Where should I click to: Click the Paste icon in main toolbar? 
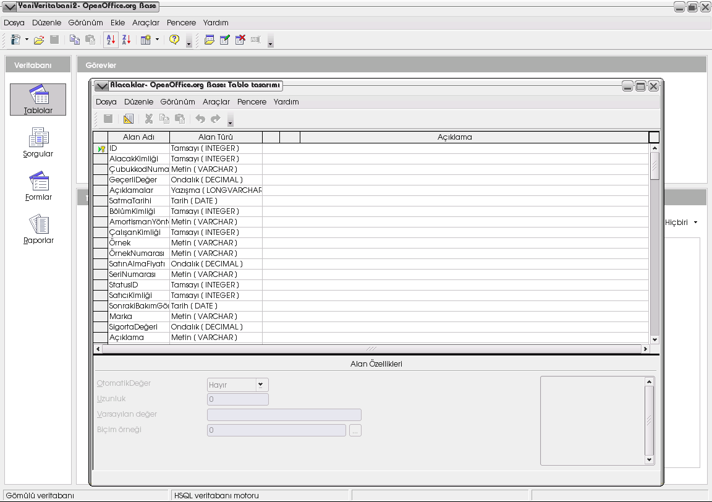point(90,40)
